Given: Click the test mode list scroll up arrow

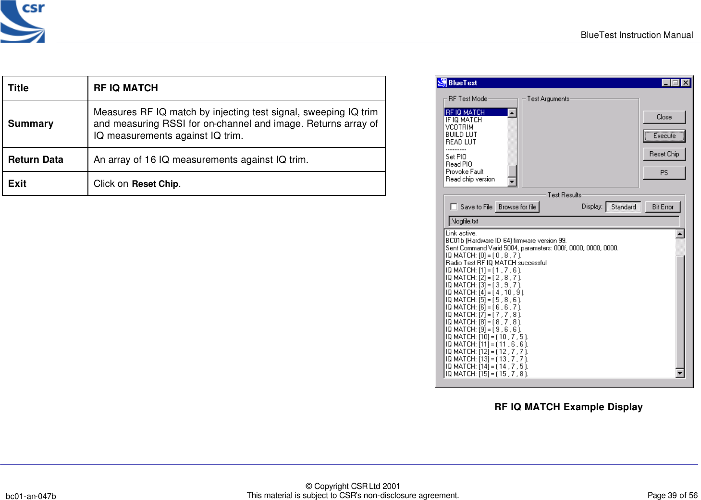Looking at the screenshot, I should (512, 113).
